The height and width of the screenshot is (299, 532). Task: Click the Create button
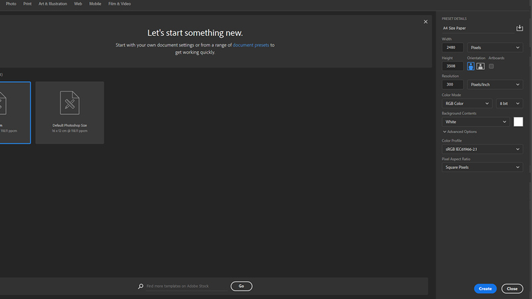coord(485,288)
